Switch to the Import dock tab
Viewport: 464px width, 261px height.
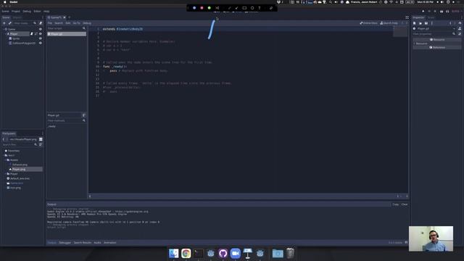click(x=17, y=17)
